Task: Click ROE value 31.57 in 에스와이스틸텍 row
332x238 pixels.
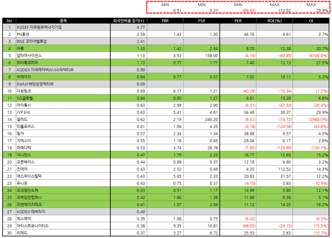Action: click(286, 177)
